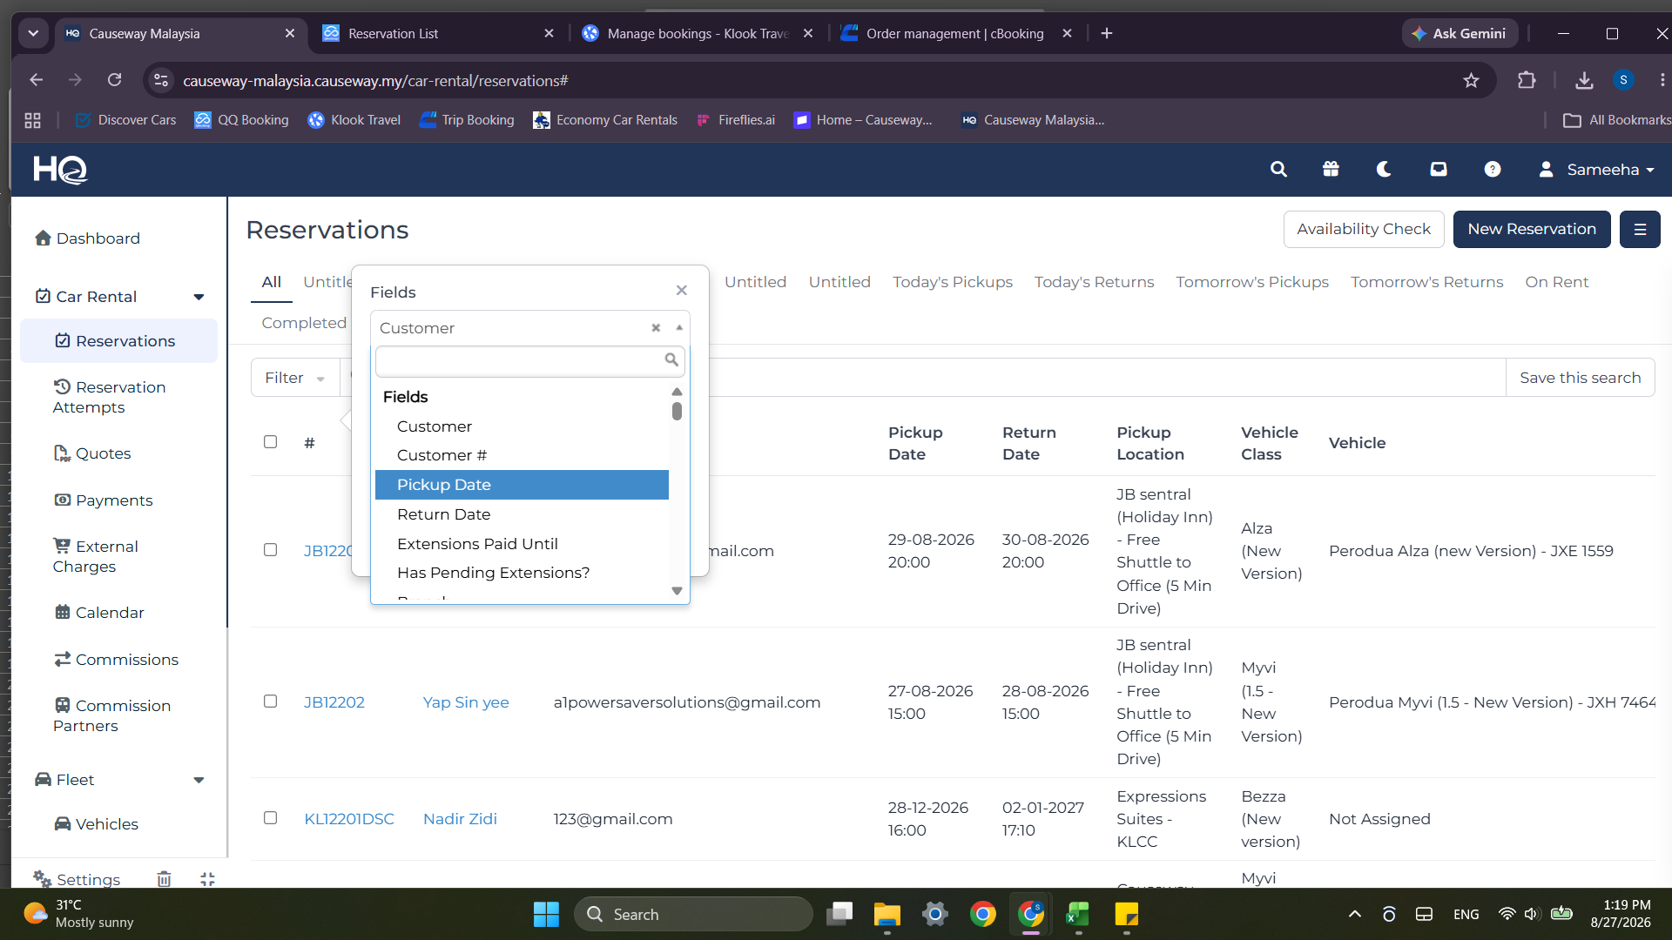Choose Pickup Date from the Fields list
The height and width of the screenshot is (940, 1672).
click(x=522, y=485)
